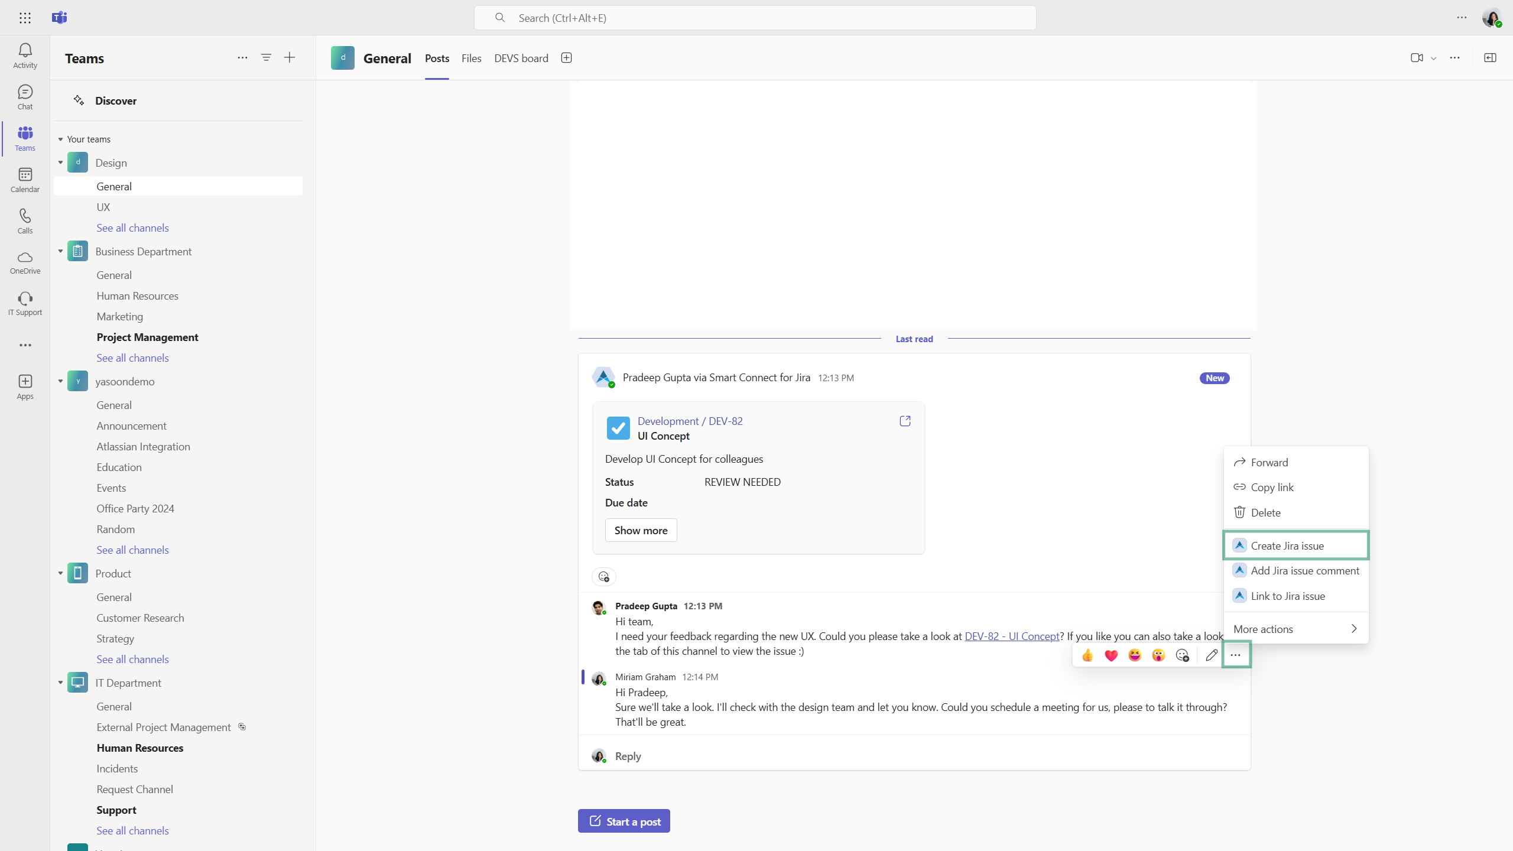1513x851 pixels.
Task: Collapse the Design team
Action: tap(60, 163)
